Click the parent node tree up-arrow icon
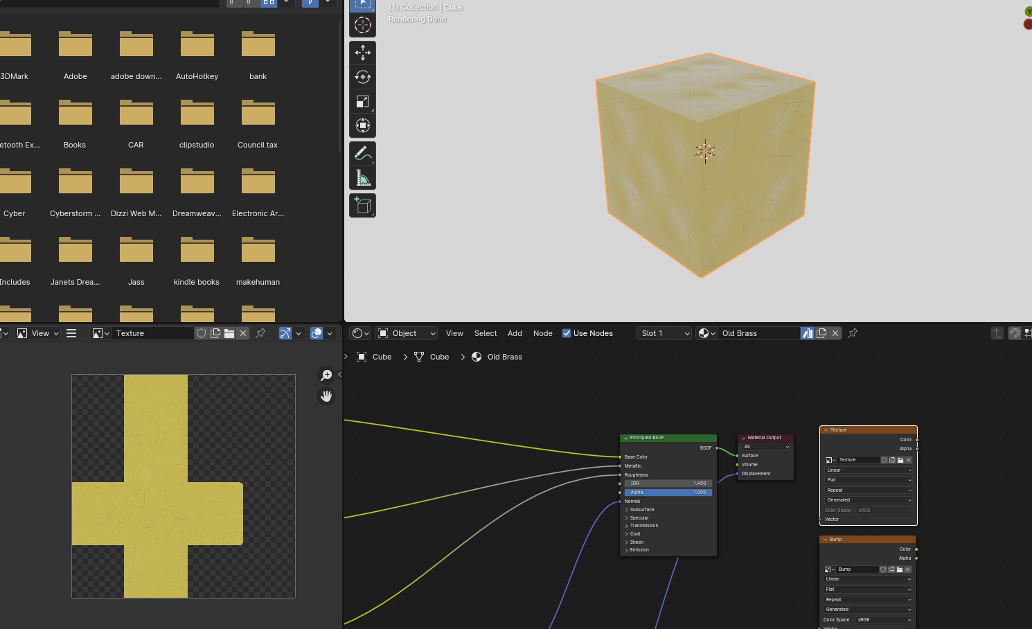 click(x=997, y=333)
